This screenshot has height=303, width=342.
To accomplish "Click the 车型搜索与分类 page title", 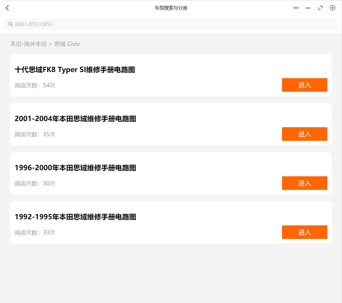I will (171, 8).
